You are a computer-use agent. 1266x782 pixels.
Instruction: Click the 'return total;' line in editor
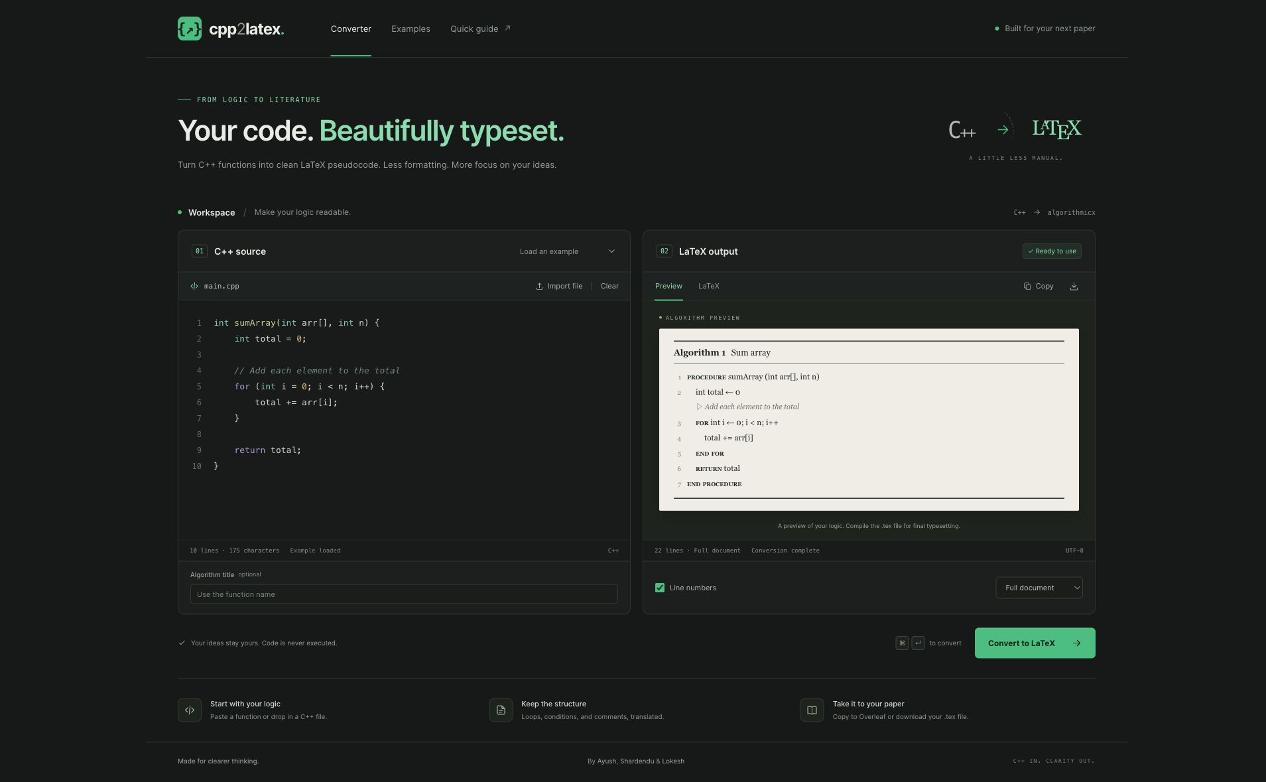click(267, 450)
